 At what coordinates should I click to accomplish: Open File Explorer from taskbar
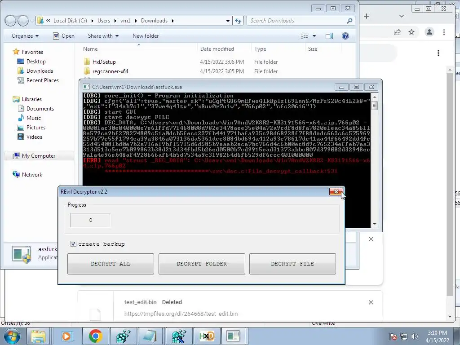tap(39, 336)
